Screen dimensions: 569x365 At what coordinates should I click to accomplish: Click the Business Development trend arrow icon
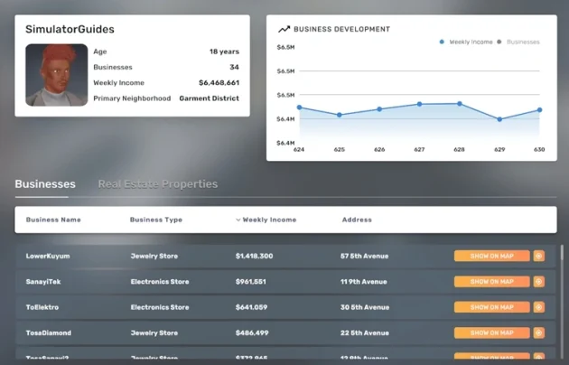284,29
